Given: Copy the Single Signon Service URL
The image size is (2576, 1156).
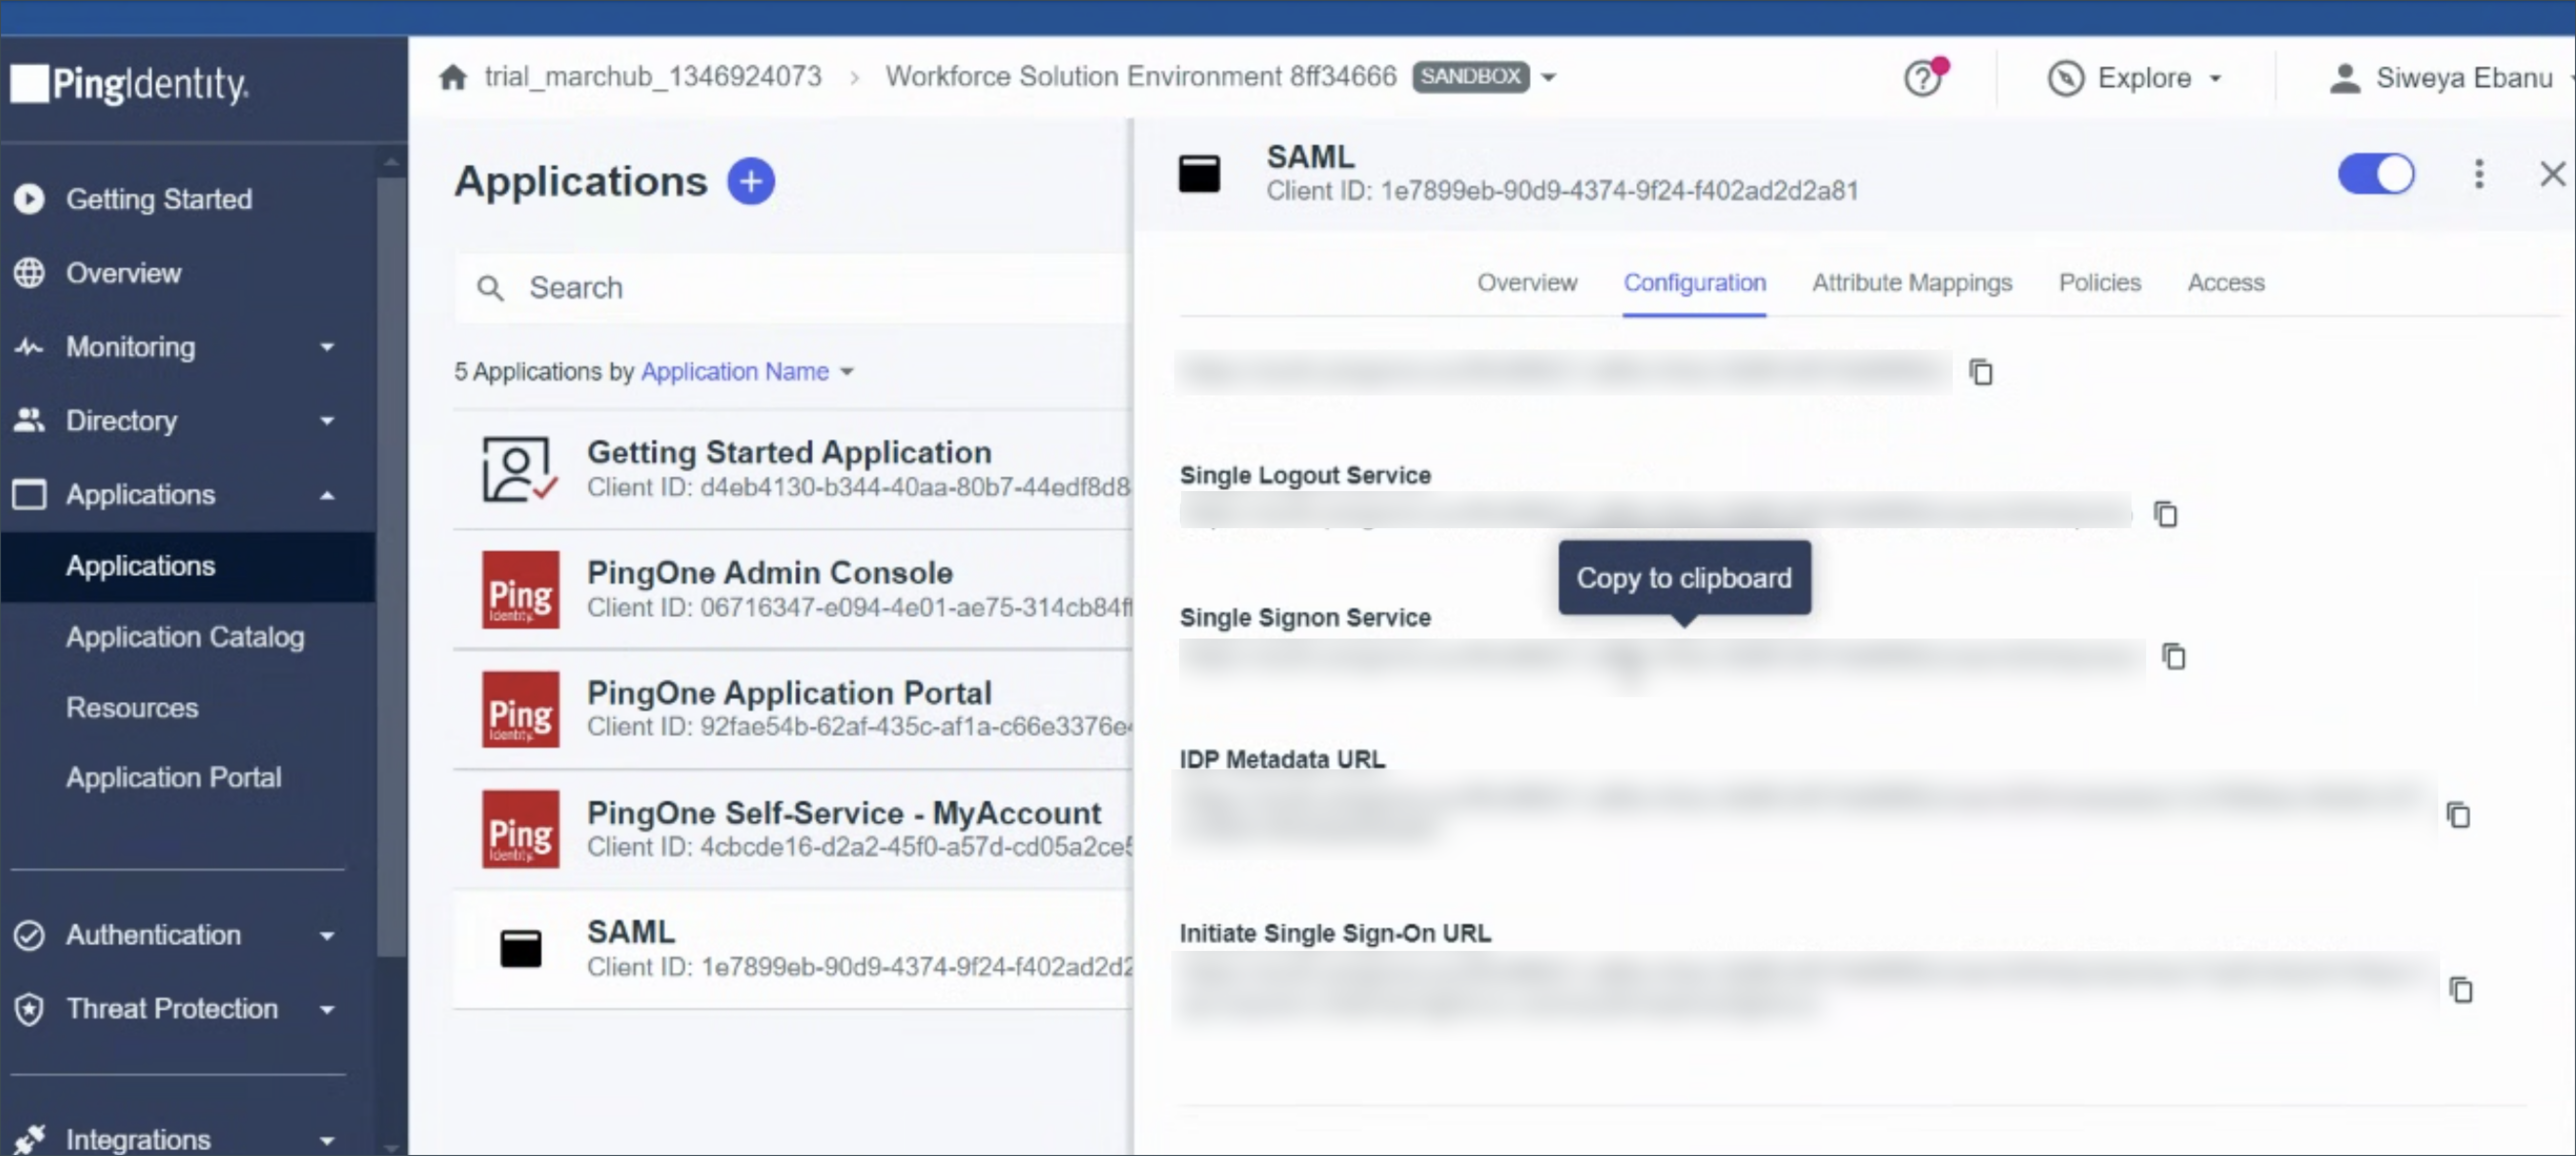Looking at the screenshot, I should (x=2173, y=658).
